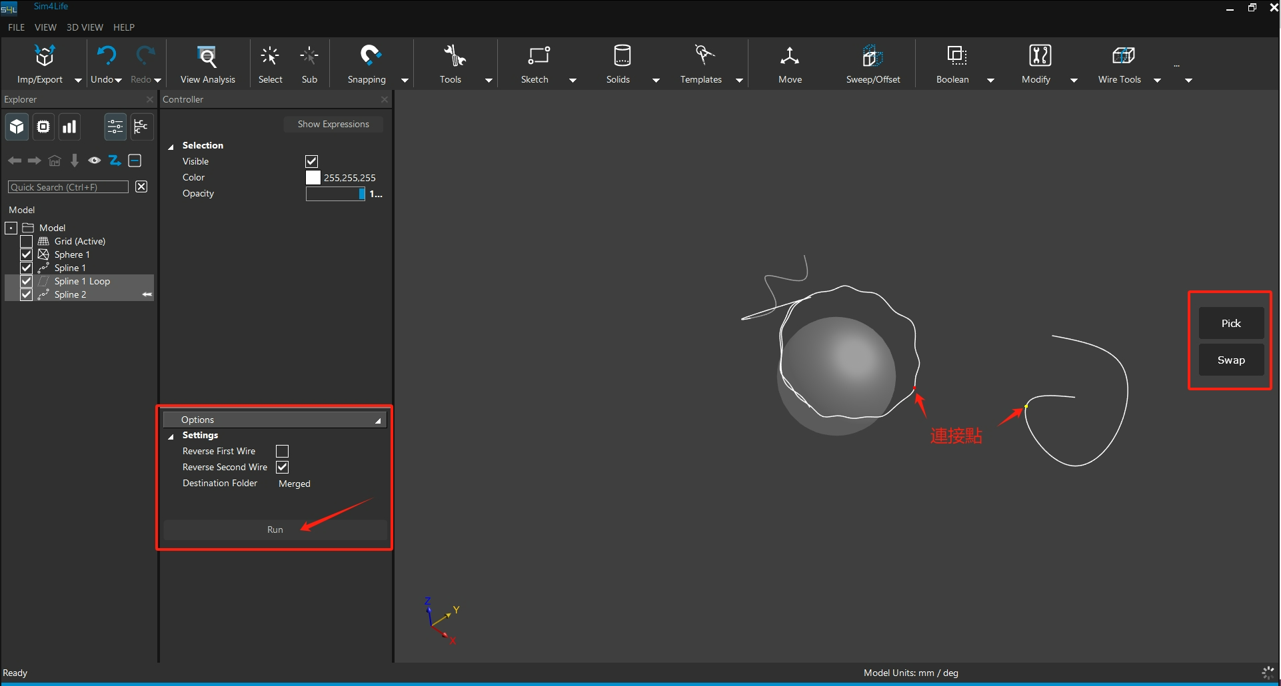
Task: Collapse the Selection section triangle
Action: [171, 146]
